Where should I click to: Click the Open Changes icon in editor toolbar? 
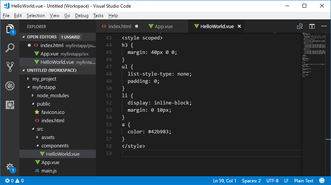pyautogui.click(x=300, y=26)
